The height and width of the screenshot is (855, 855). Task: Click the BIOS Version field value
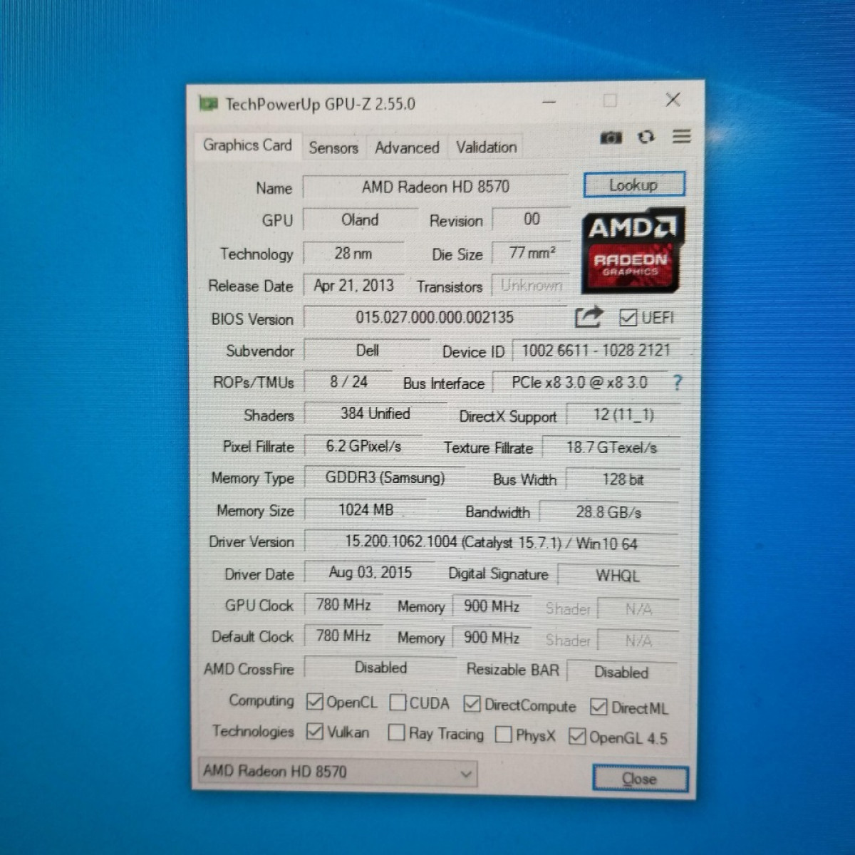tap(435, 317)
